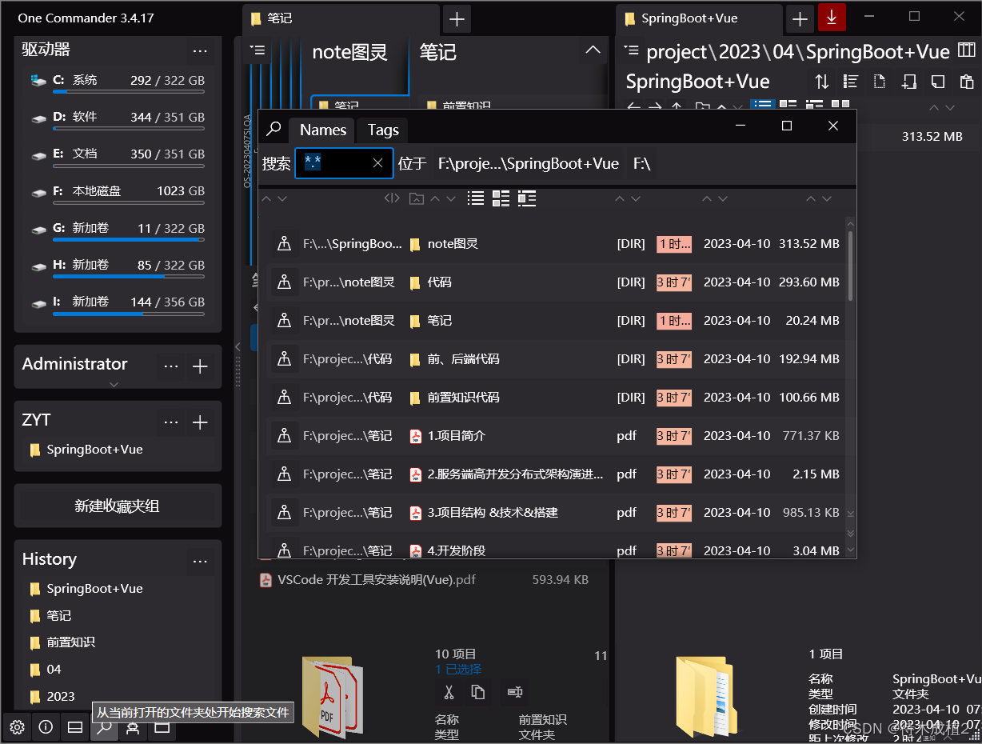
Task: Select drive E: 文档
Action: [x=118, y=155]
